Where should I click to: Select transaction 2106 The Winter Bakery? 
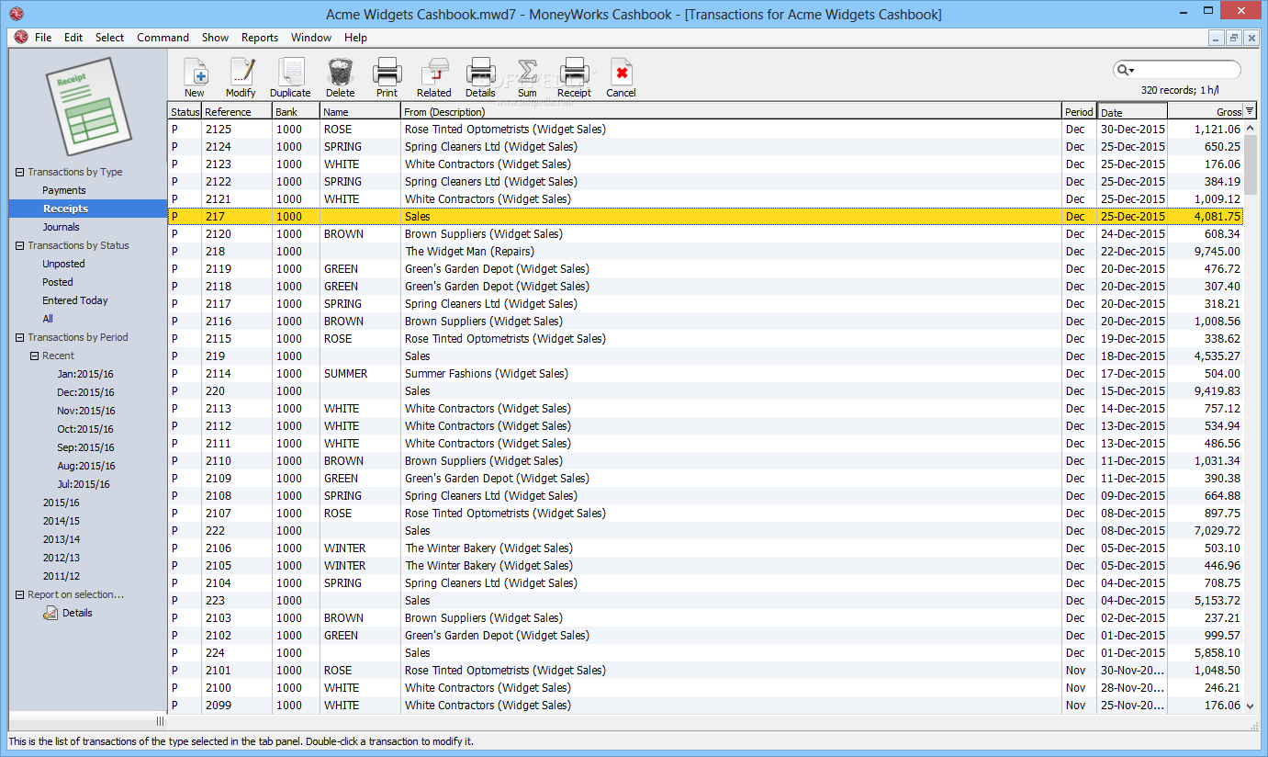[705, 548]
